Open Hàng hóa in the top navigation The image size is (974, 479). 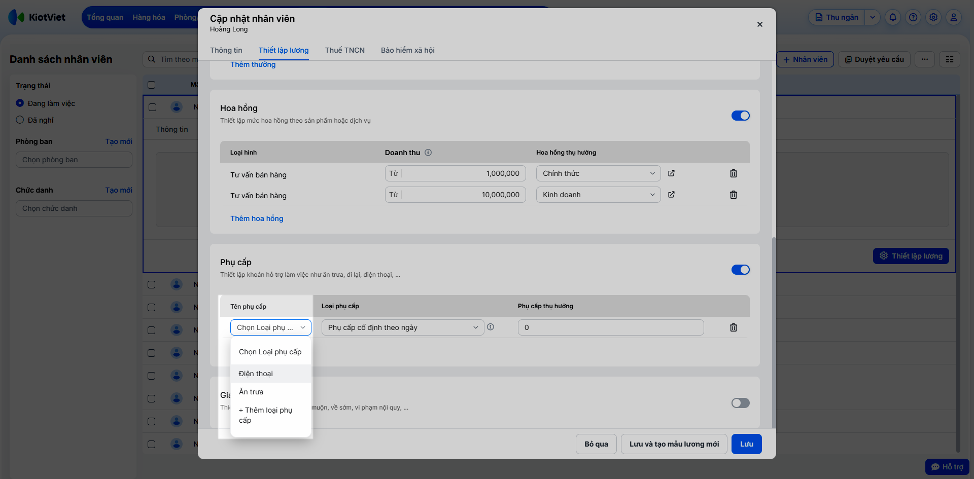149,17
